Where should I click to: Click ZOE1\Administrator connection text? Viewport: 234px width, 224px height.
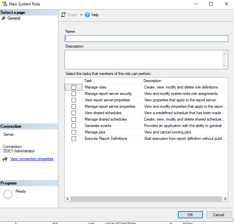pos(19,151)
